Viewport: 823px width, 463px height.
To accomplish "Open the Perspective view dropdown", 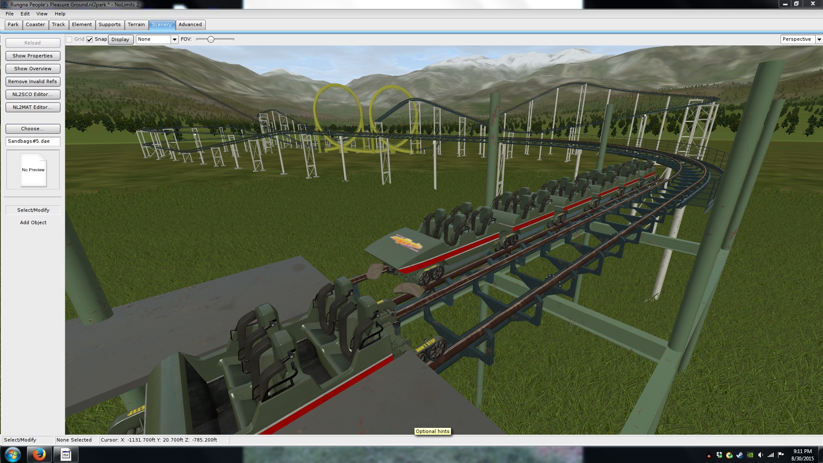I will point(819,39).
